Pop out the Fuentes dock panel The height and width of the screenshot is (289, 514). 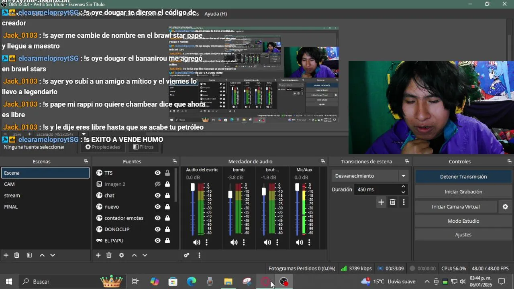174,161
